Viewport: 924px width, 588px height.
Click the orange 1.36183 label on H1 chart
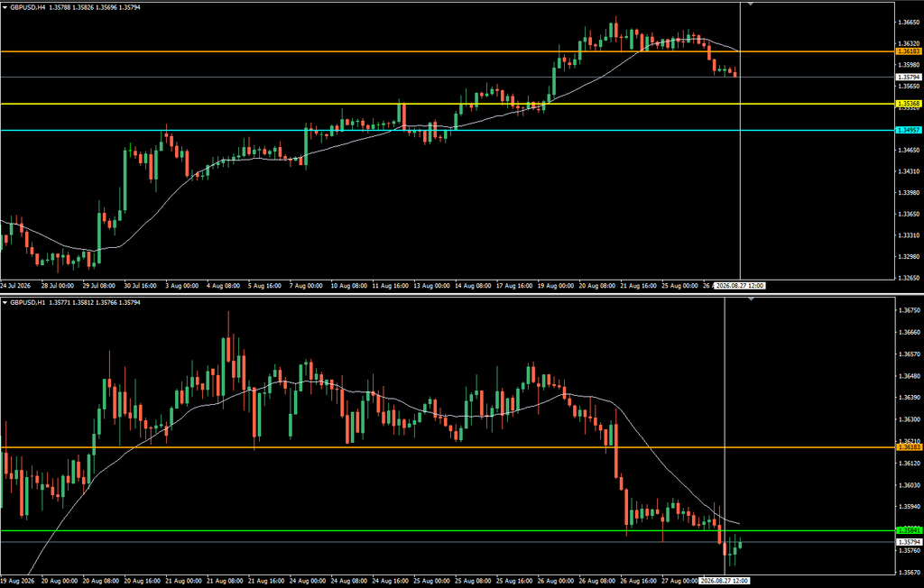coord(908,448)
